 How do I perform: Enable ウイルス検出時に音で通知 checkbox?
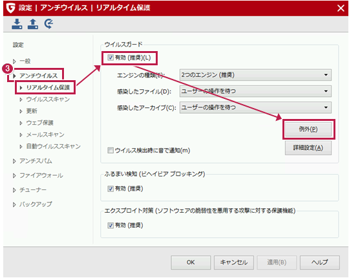[111, 151]
